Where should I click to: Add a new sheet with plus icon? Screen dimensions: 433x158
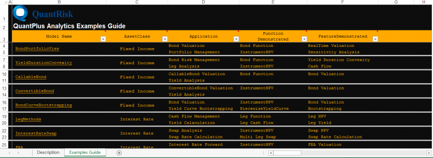[119, 153]
